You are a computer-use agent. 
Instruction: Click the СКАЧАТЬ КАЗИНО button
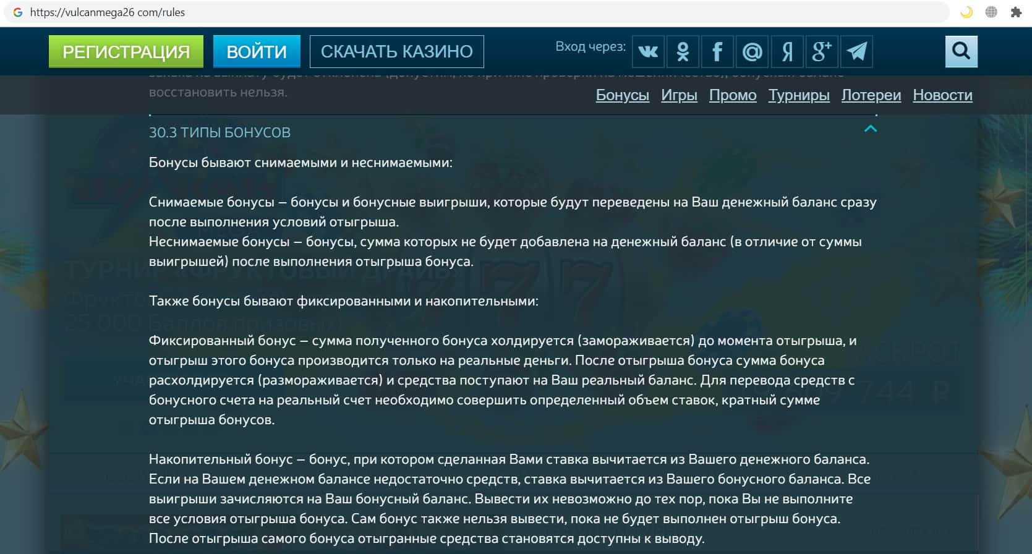pos(397,51)
